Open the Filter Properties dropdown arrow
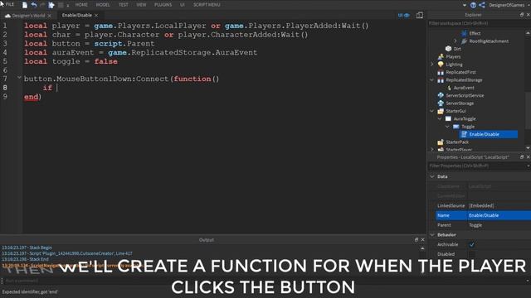The image size is (531, 298). click(529, 166)
